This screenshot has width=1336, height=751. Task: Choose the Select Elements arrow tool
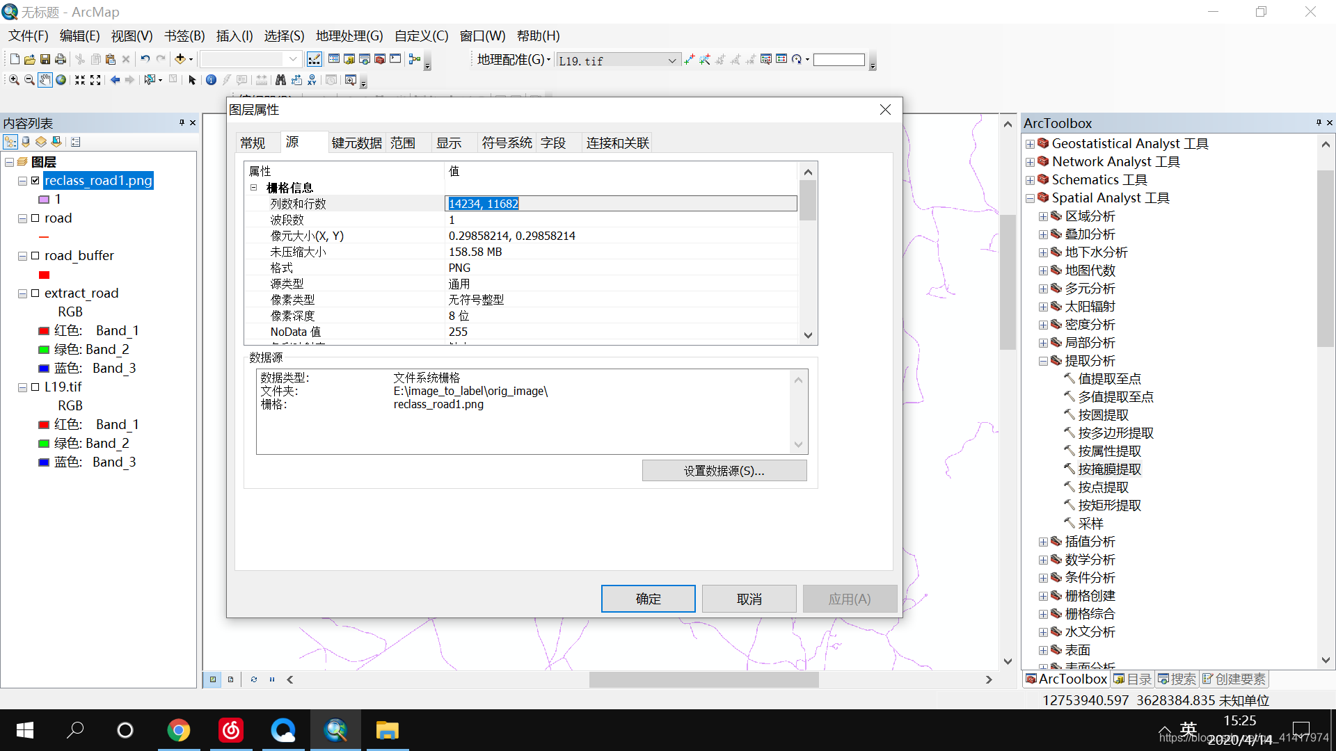193,81
